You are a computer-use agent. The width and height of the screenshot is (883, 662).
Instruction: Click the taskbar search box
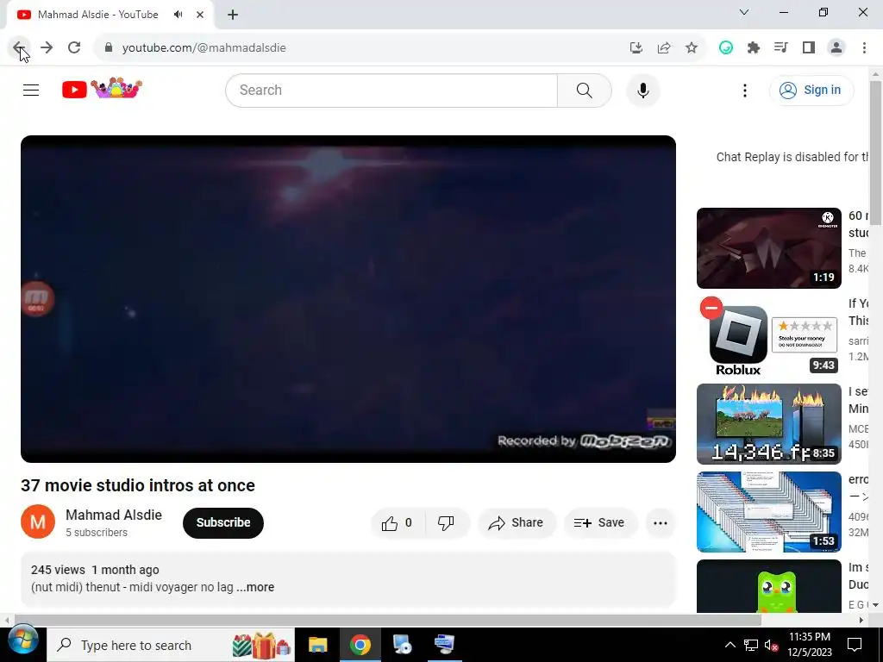(171, 645)
